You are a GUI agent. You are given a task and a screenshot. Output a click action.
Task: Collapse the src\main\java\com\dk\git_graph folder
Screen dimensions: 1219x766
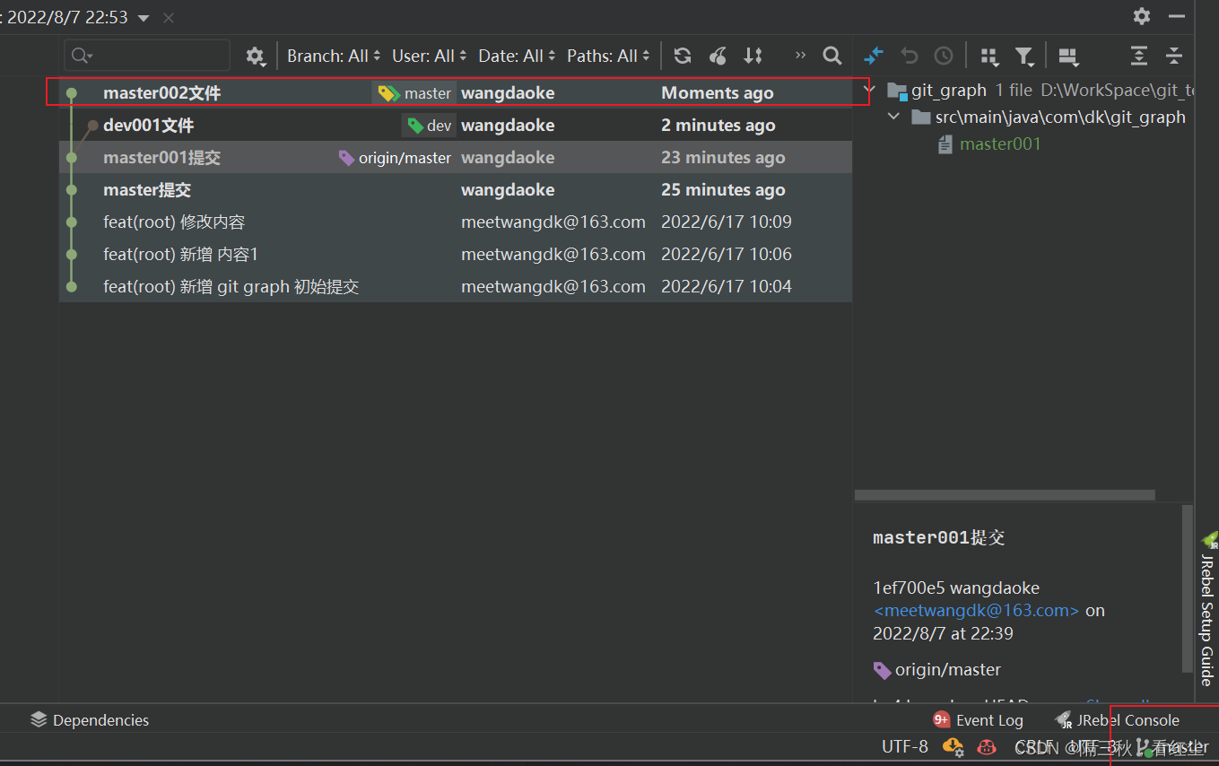coord(893,118)
